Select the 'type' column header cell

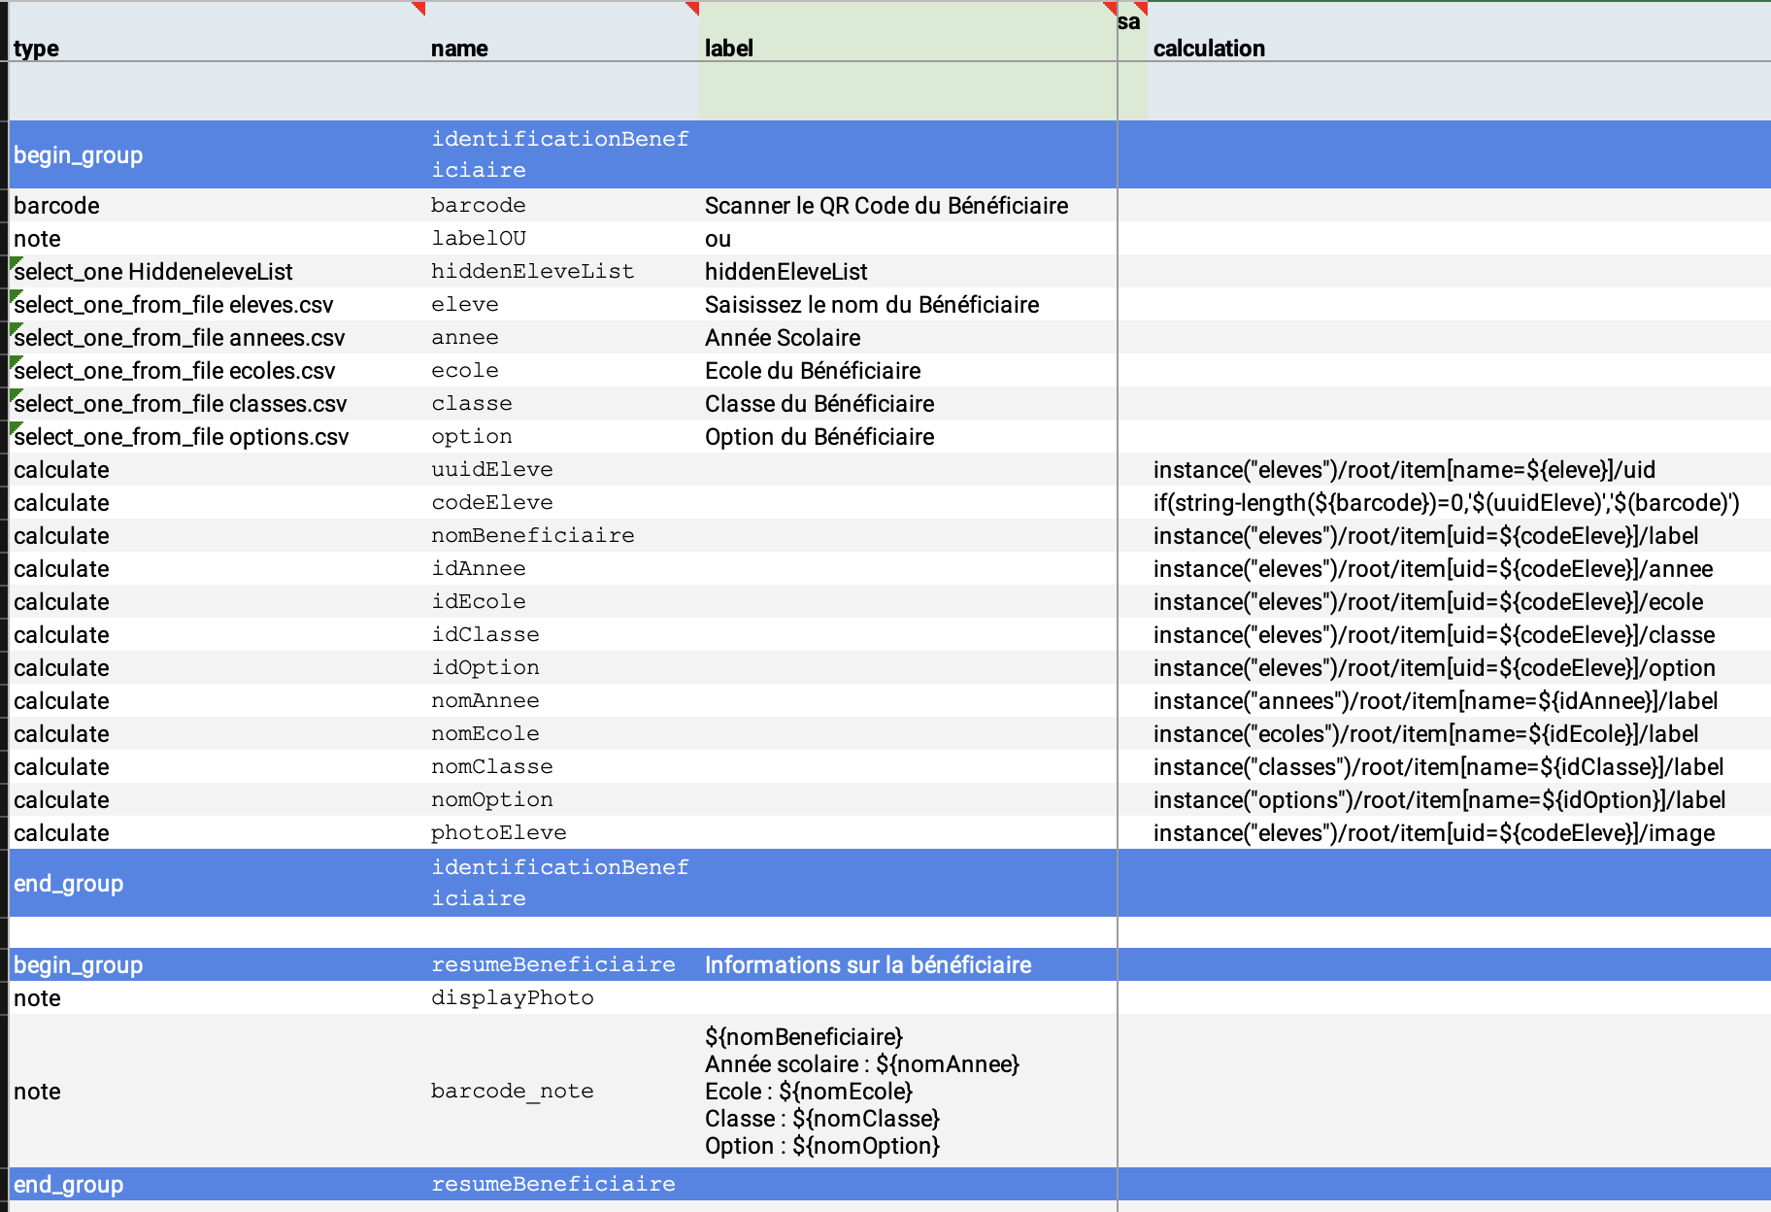[217, 32]
